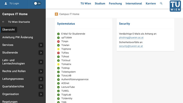Click the TUvpn status label
The image size is (183, 103).
65,41
